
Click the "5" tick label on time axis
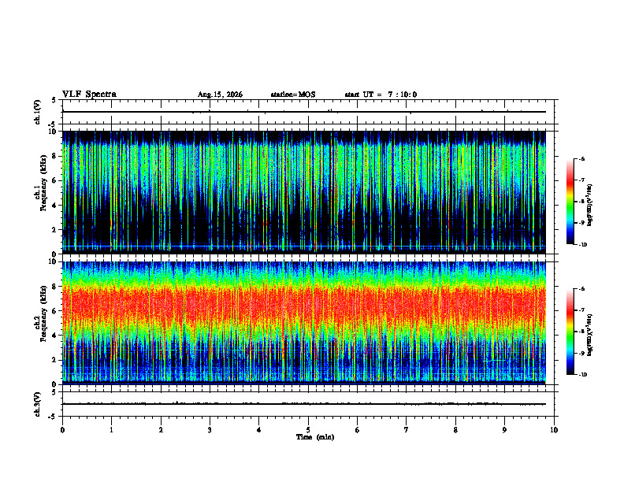coord(308,430)
